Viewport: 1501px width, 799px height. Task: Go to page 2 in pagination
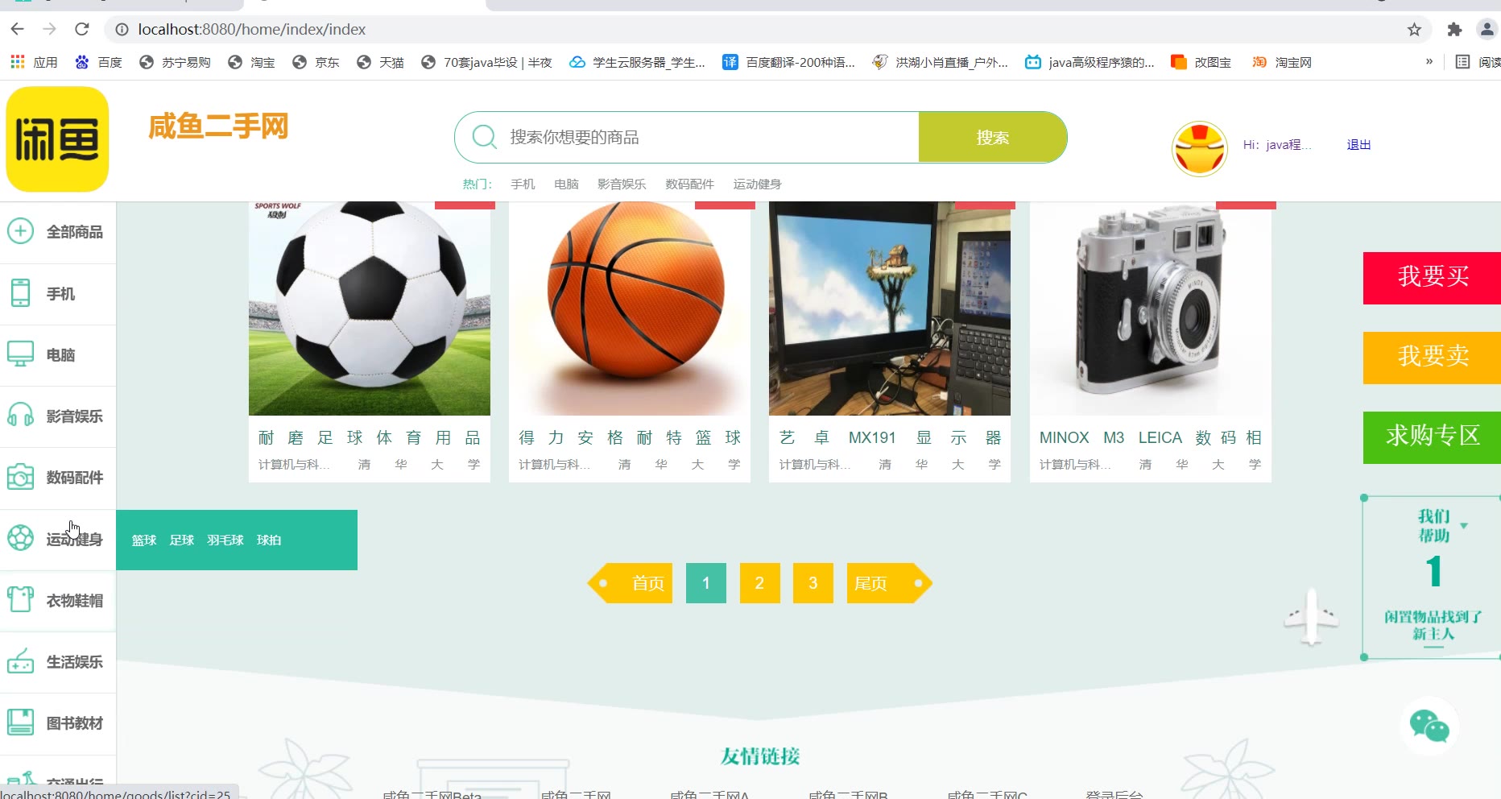click(x=759, y=583)
